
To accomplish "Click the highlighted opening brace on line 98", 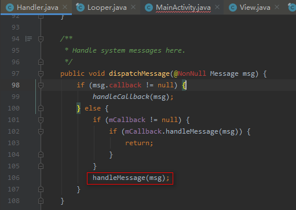I will (x=184, y=85).
